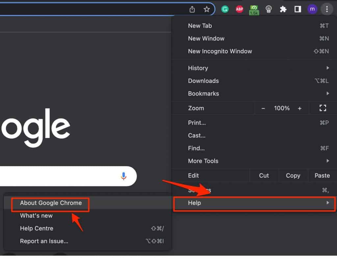The width and height of the screenshot is (337, 265).
Task: Expand the History submenu
Action: pyautogui.click(x=254, y=68)
